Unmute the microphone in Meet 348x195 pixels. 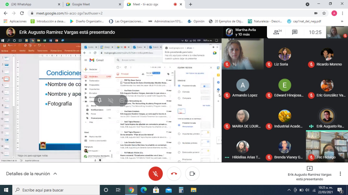tap(156, 174)
